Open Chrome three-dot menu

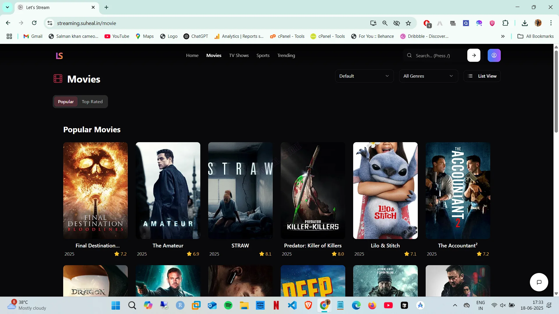[551, 23]
